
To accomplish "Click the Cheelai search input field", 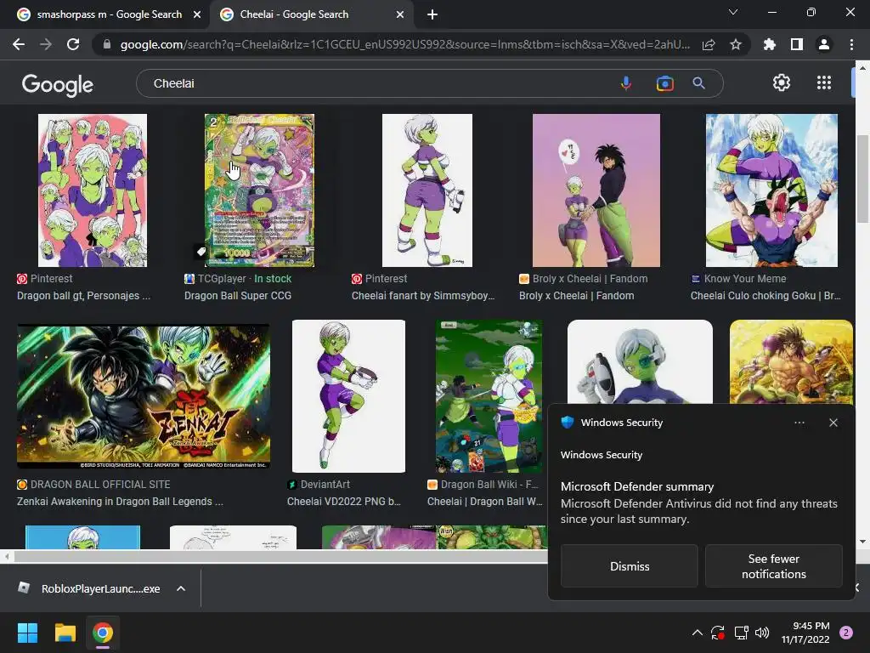I will click(377, 83).
